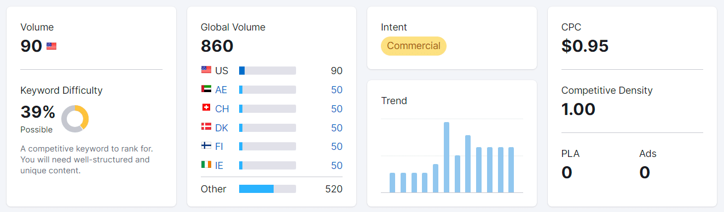Viewport: 724px width, 212px height.
Task: Click the Ireland flag icon next to IE
Action: (x=206, y=165)
